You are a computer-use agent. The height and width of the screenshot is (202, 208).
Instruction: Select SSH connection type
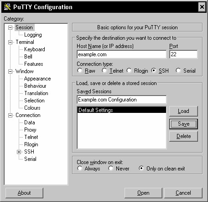tap(154, 70)
